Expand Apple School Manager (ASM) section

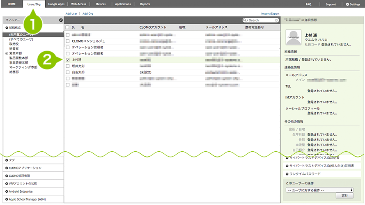tap(7, 199)
